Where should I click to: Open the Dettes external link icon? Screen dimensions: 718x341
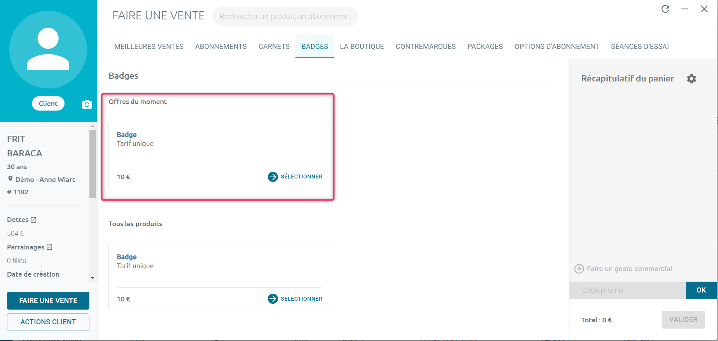coord(33,220)
